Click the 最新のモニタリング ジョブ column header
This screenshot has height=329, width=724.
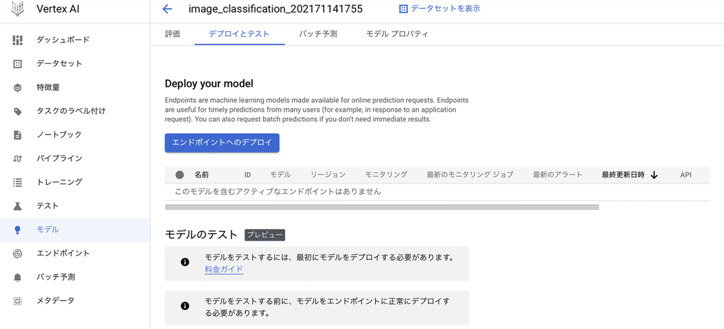coord(470,175)
